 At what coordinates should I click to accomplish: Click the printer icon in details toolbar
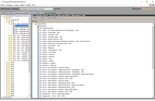coord(39,21)
